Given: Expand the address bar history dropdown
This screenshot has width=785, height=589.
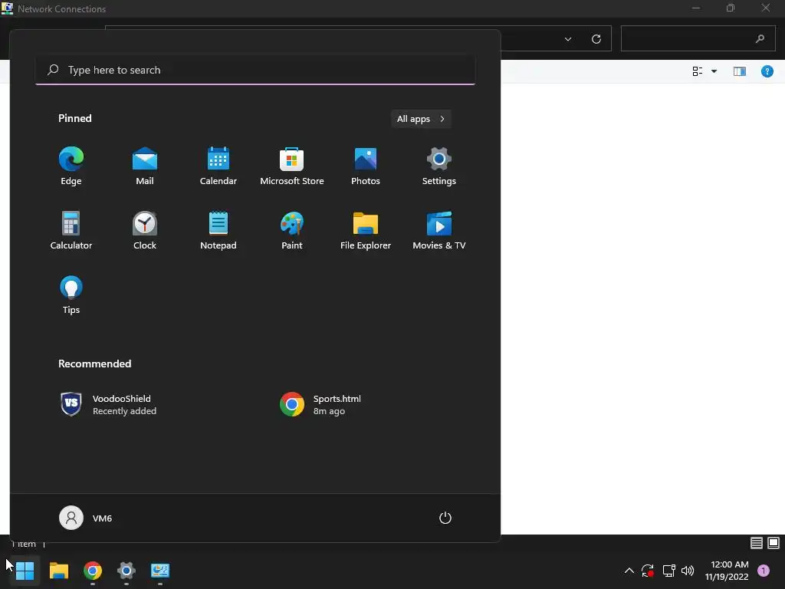Looking at the screenshot, I should 568,39.
